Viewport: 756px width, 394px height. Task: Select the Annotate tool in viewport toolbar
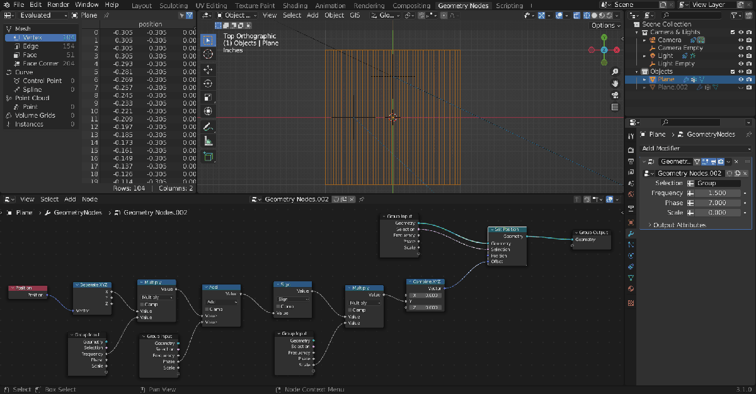208,127
